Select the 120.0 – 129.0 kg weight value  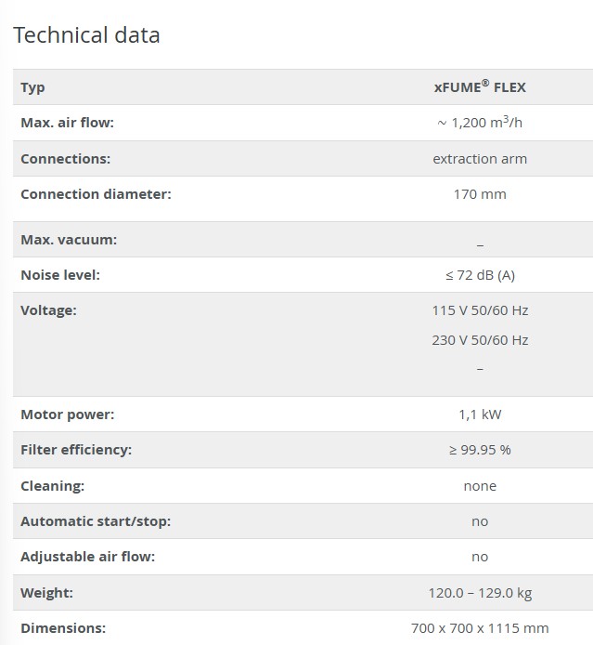pyautogui.click(x=480, y=593)
